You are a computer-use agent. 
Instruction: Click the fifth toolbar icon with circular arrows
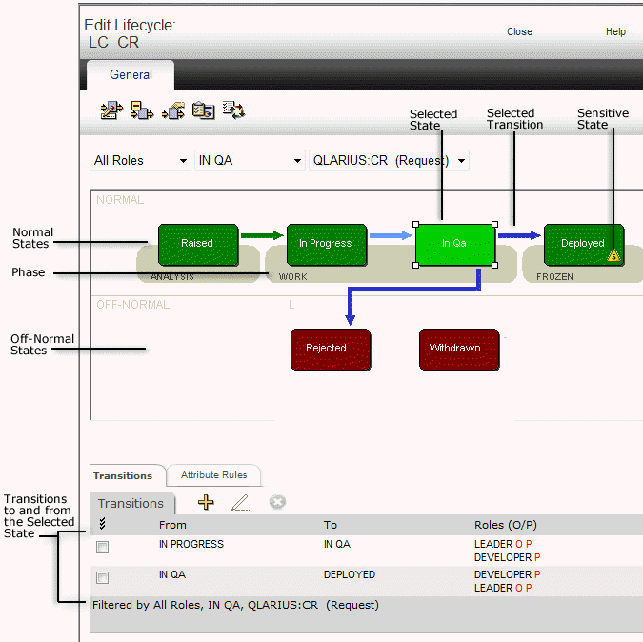pos(233,111)
